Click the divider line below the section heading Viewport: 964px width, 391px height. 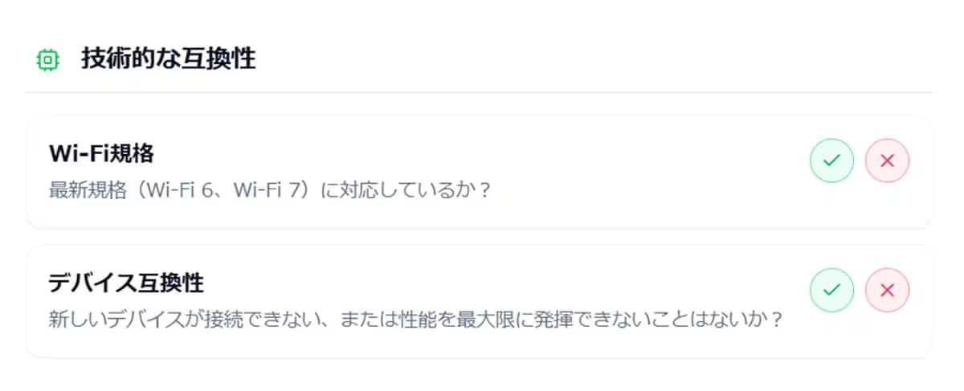pos(479,93)
